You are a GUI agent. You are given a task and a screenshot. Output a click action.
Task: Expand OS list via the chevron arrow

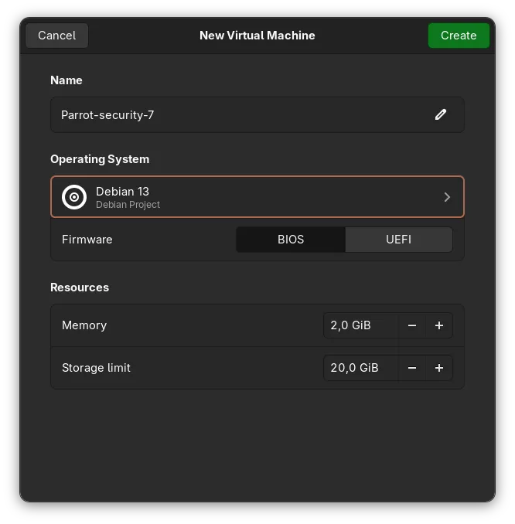(x=447, y=197)
